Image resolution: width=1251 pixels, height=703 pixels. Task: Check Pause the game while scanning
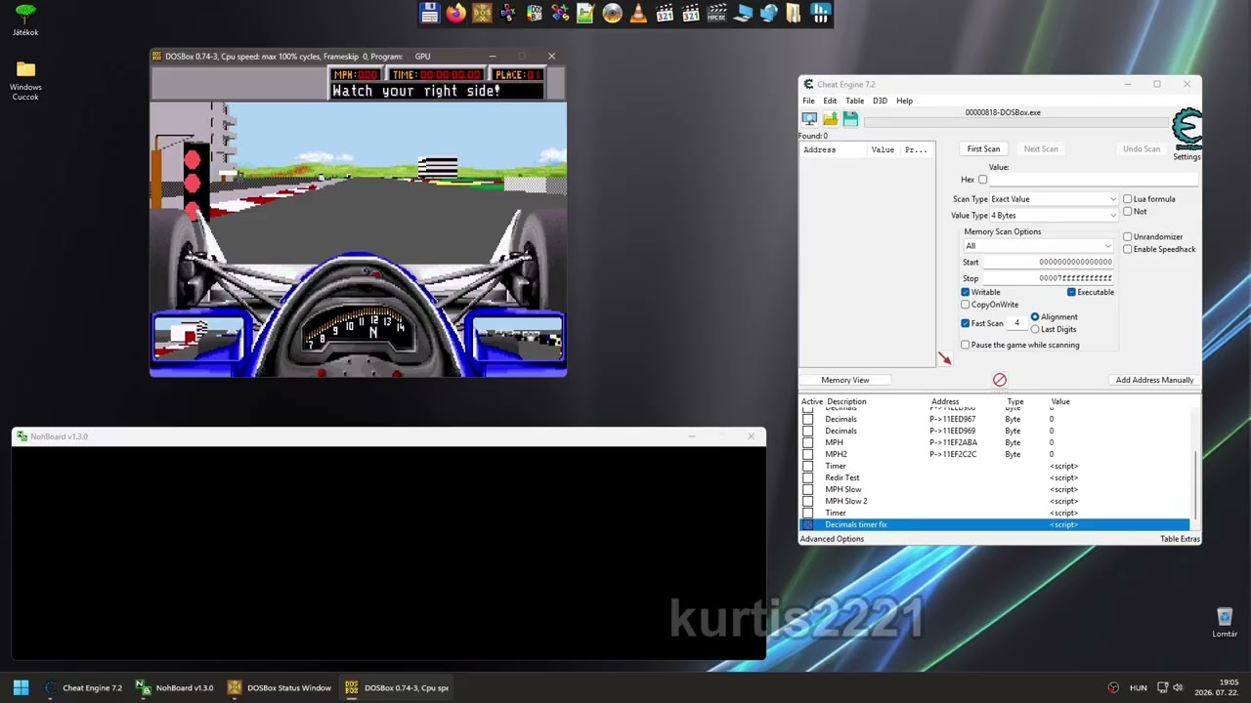tap(966, 345)
